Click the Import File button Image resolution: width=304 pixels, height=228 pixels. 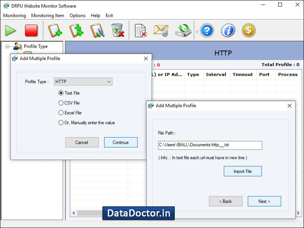click(x=242, y=171)
